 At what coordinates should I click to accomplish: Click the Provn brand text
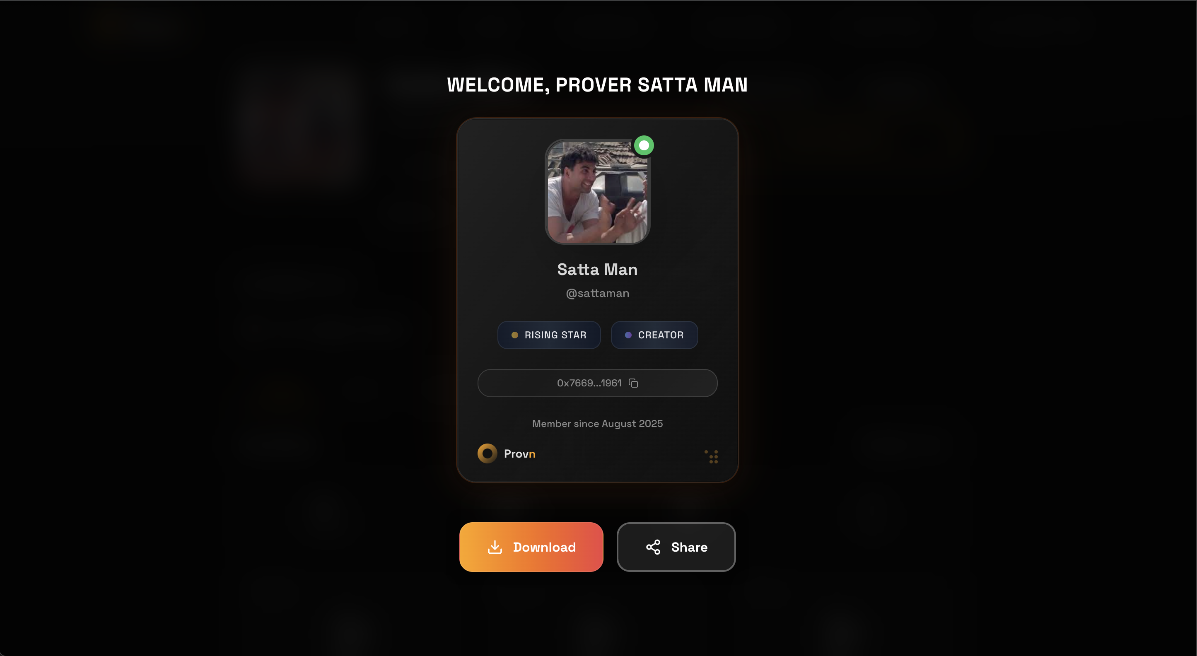click(519, 454)
